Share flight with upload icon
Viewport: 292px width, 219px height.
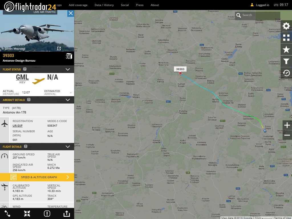coord(67,214)
